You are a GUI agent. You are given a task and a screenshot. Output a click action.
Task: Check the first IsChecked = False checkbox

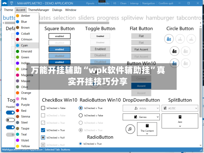(x=43, y=108)
